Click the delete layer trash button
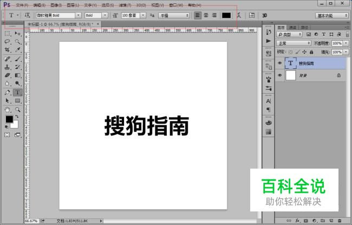 click(340, 221)
